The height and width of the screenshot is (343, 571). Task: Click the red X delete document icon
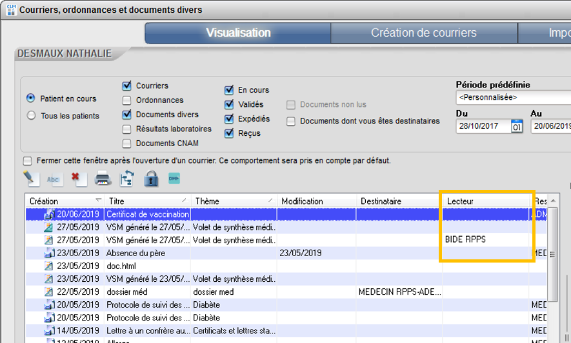click(78, 179)
